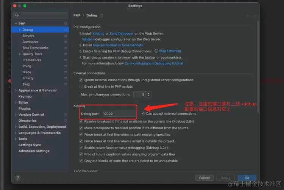
Task: Click the Debug port input field
Action: [x=119, y=114]
